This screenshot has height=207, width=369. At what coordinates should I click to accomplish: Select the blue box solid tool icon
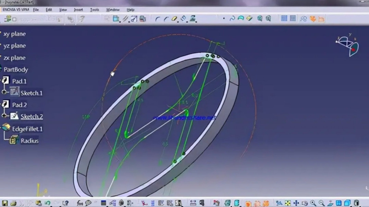[116, 19]
